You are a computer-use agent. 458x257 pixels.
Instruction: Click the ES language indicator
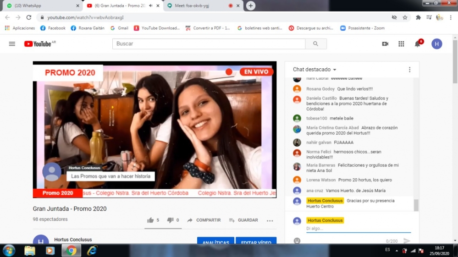tap(387, 250)
